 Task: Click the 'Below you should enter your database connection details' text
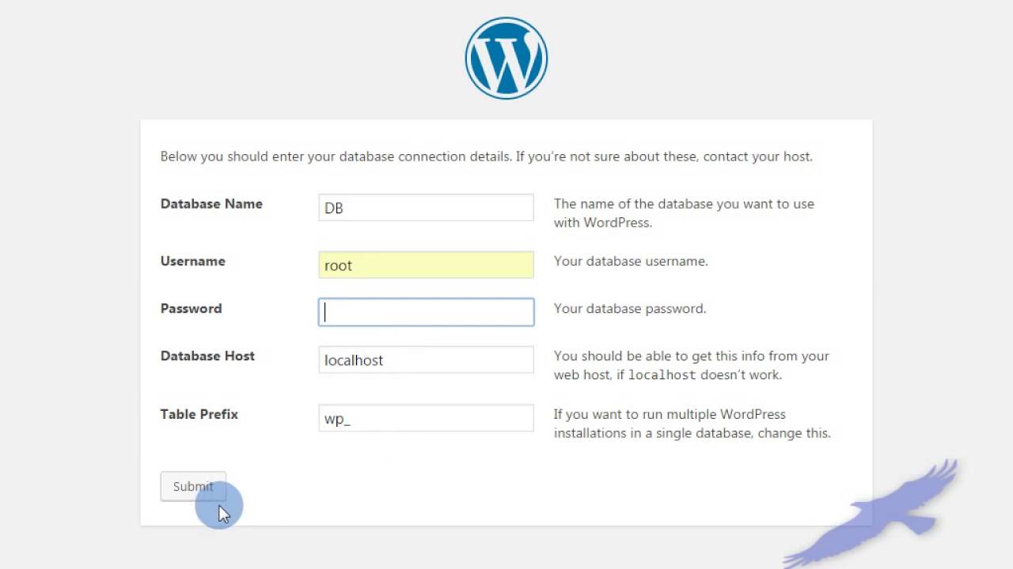pyautogui.click(x=336, y=156)
